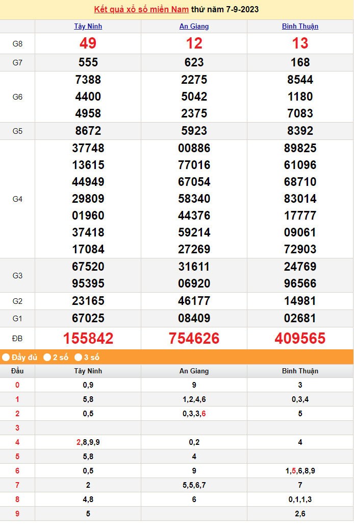Click G6 number 7388

88,80
